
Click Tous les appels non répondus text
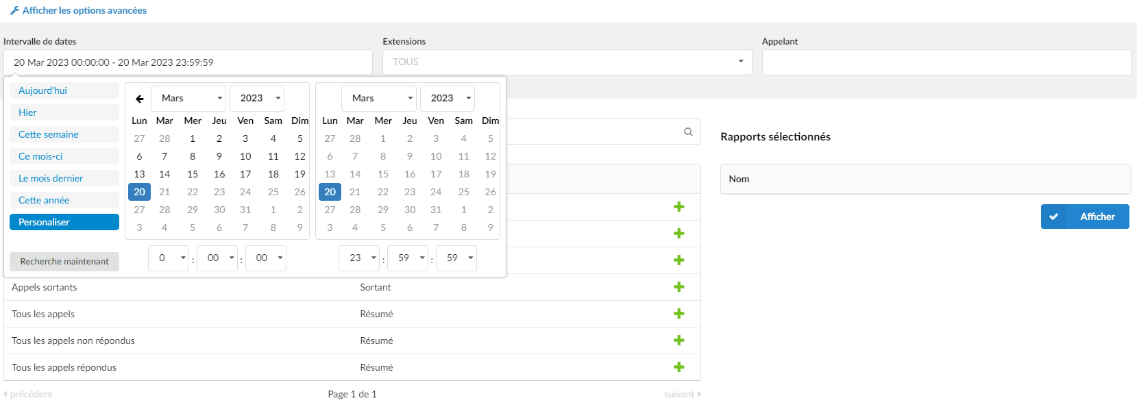tap(73, 341)
